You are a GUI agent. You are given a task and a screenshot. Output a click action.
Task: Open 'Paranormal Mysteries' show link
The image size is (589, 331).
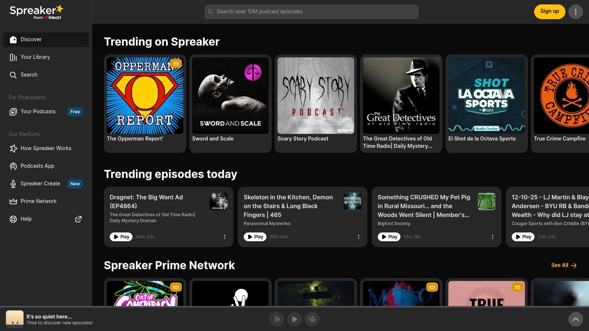pyautogui.click(x=267, y=224)
